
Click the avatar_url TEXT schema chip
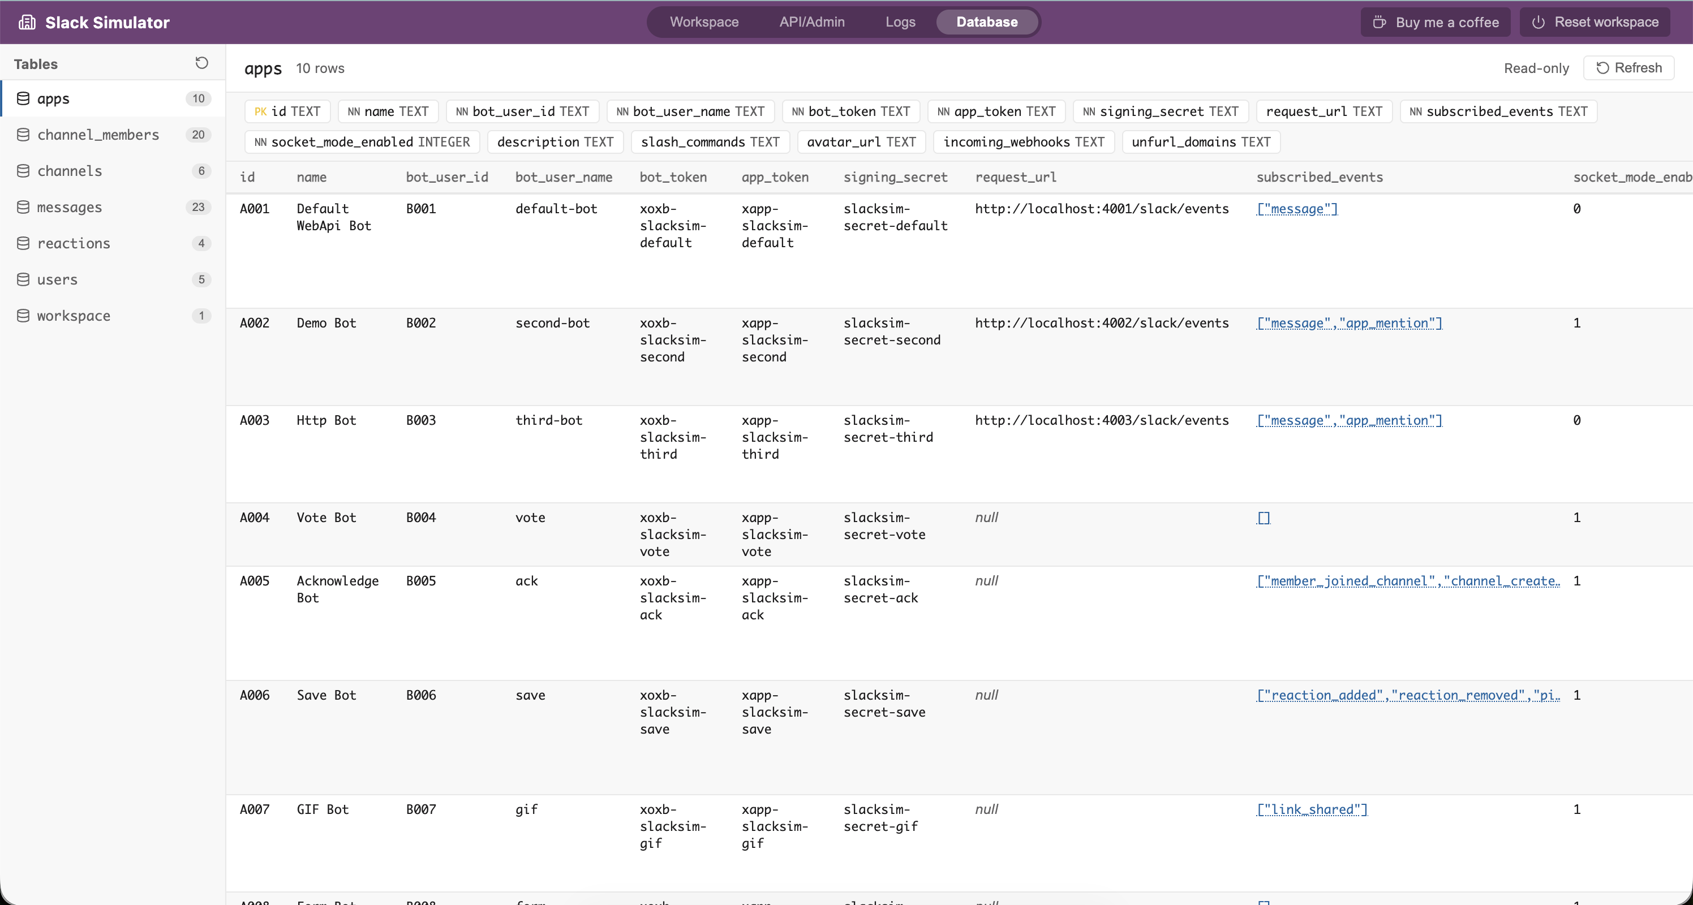(862, 142)
